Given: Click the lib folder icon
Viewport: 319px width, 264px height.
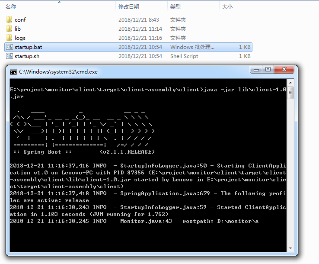Looking at the screenshot, I should click(x=9, y=29).
